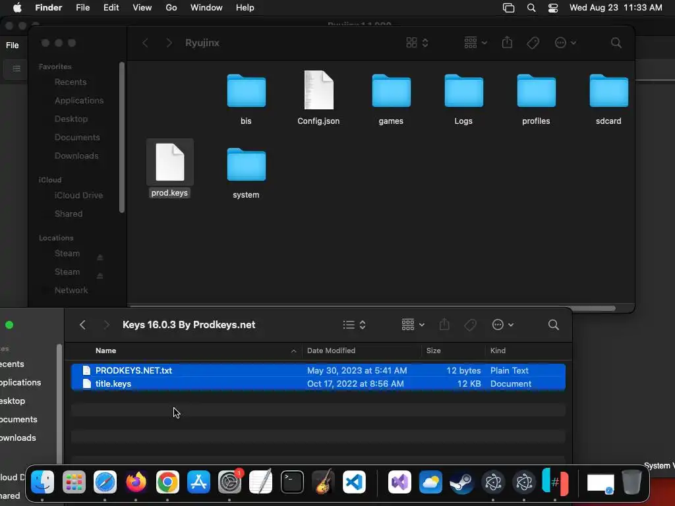
Task: Click the Tags icon in Ryujinx toolbar
Action: tap(533, 43)
